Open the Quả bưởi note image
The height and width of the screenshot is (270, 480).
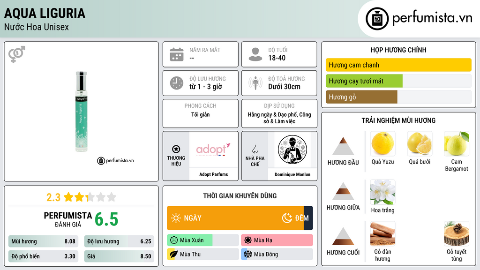420,143
